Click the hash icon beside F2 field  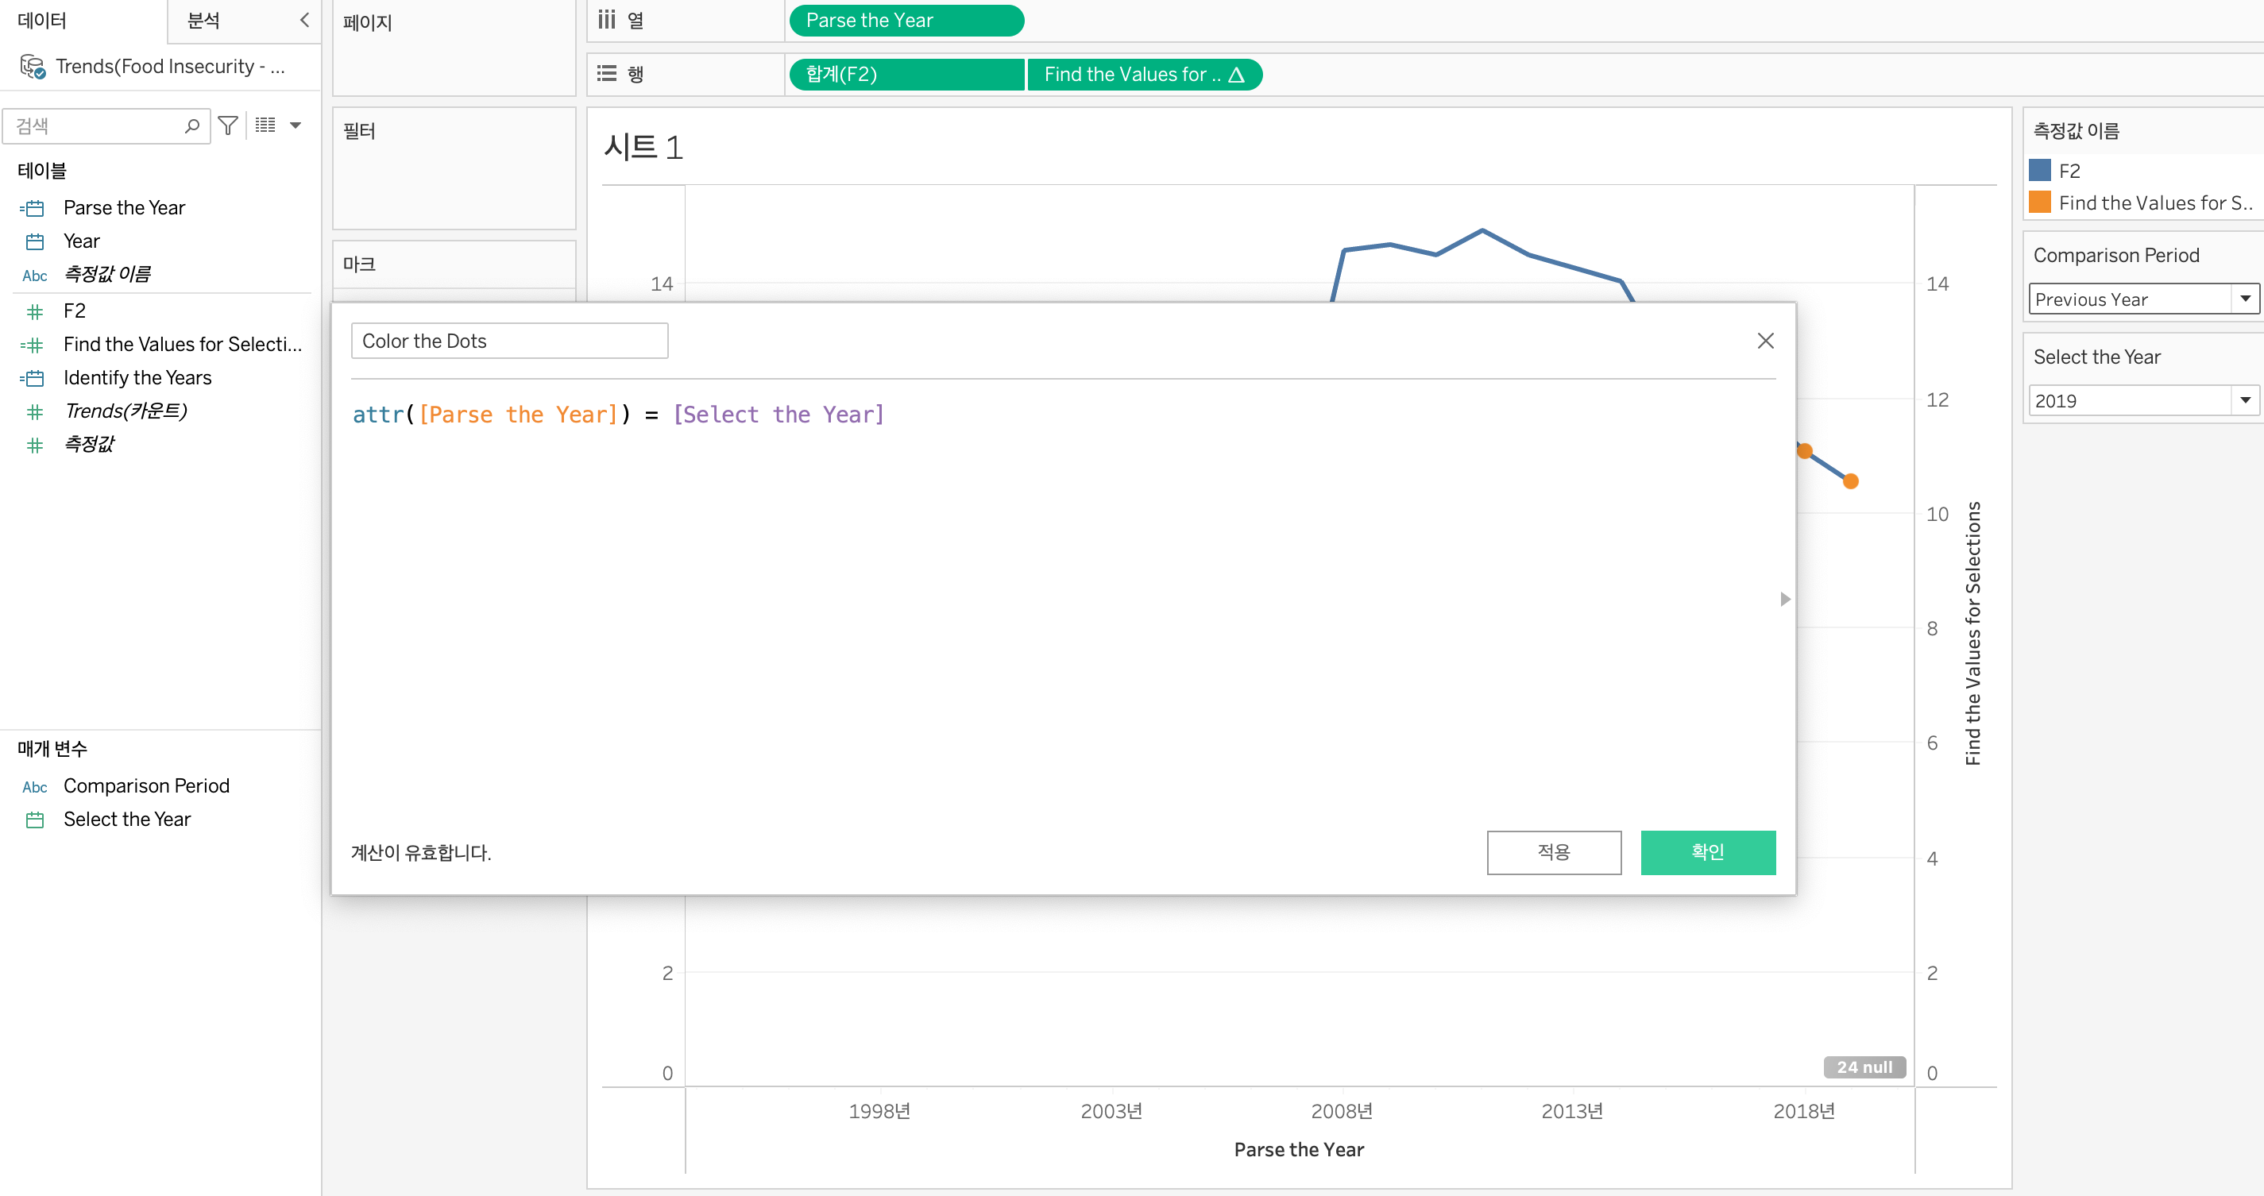point(34,311)
